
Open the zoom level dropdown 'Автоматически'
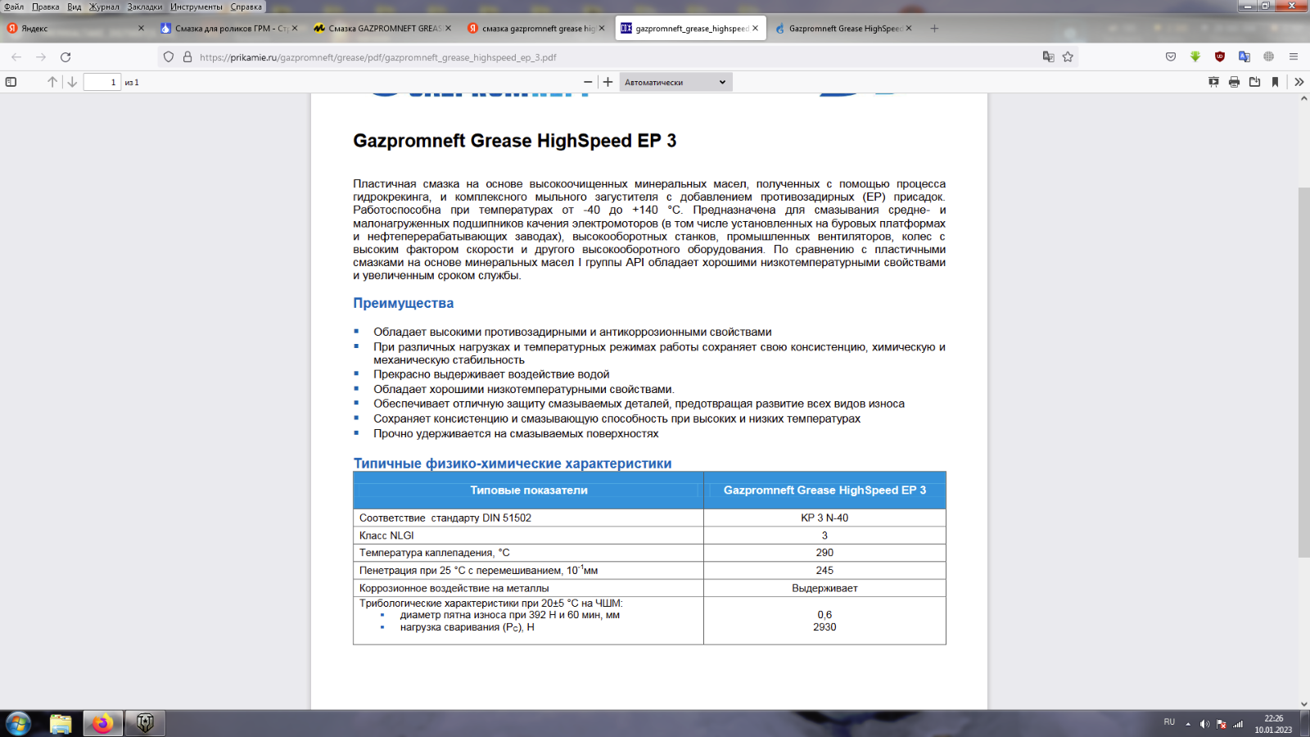675,82
